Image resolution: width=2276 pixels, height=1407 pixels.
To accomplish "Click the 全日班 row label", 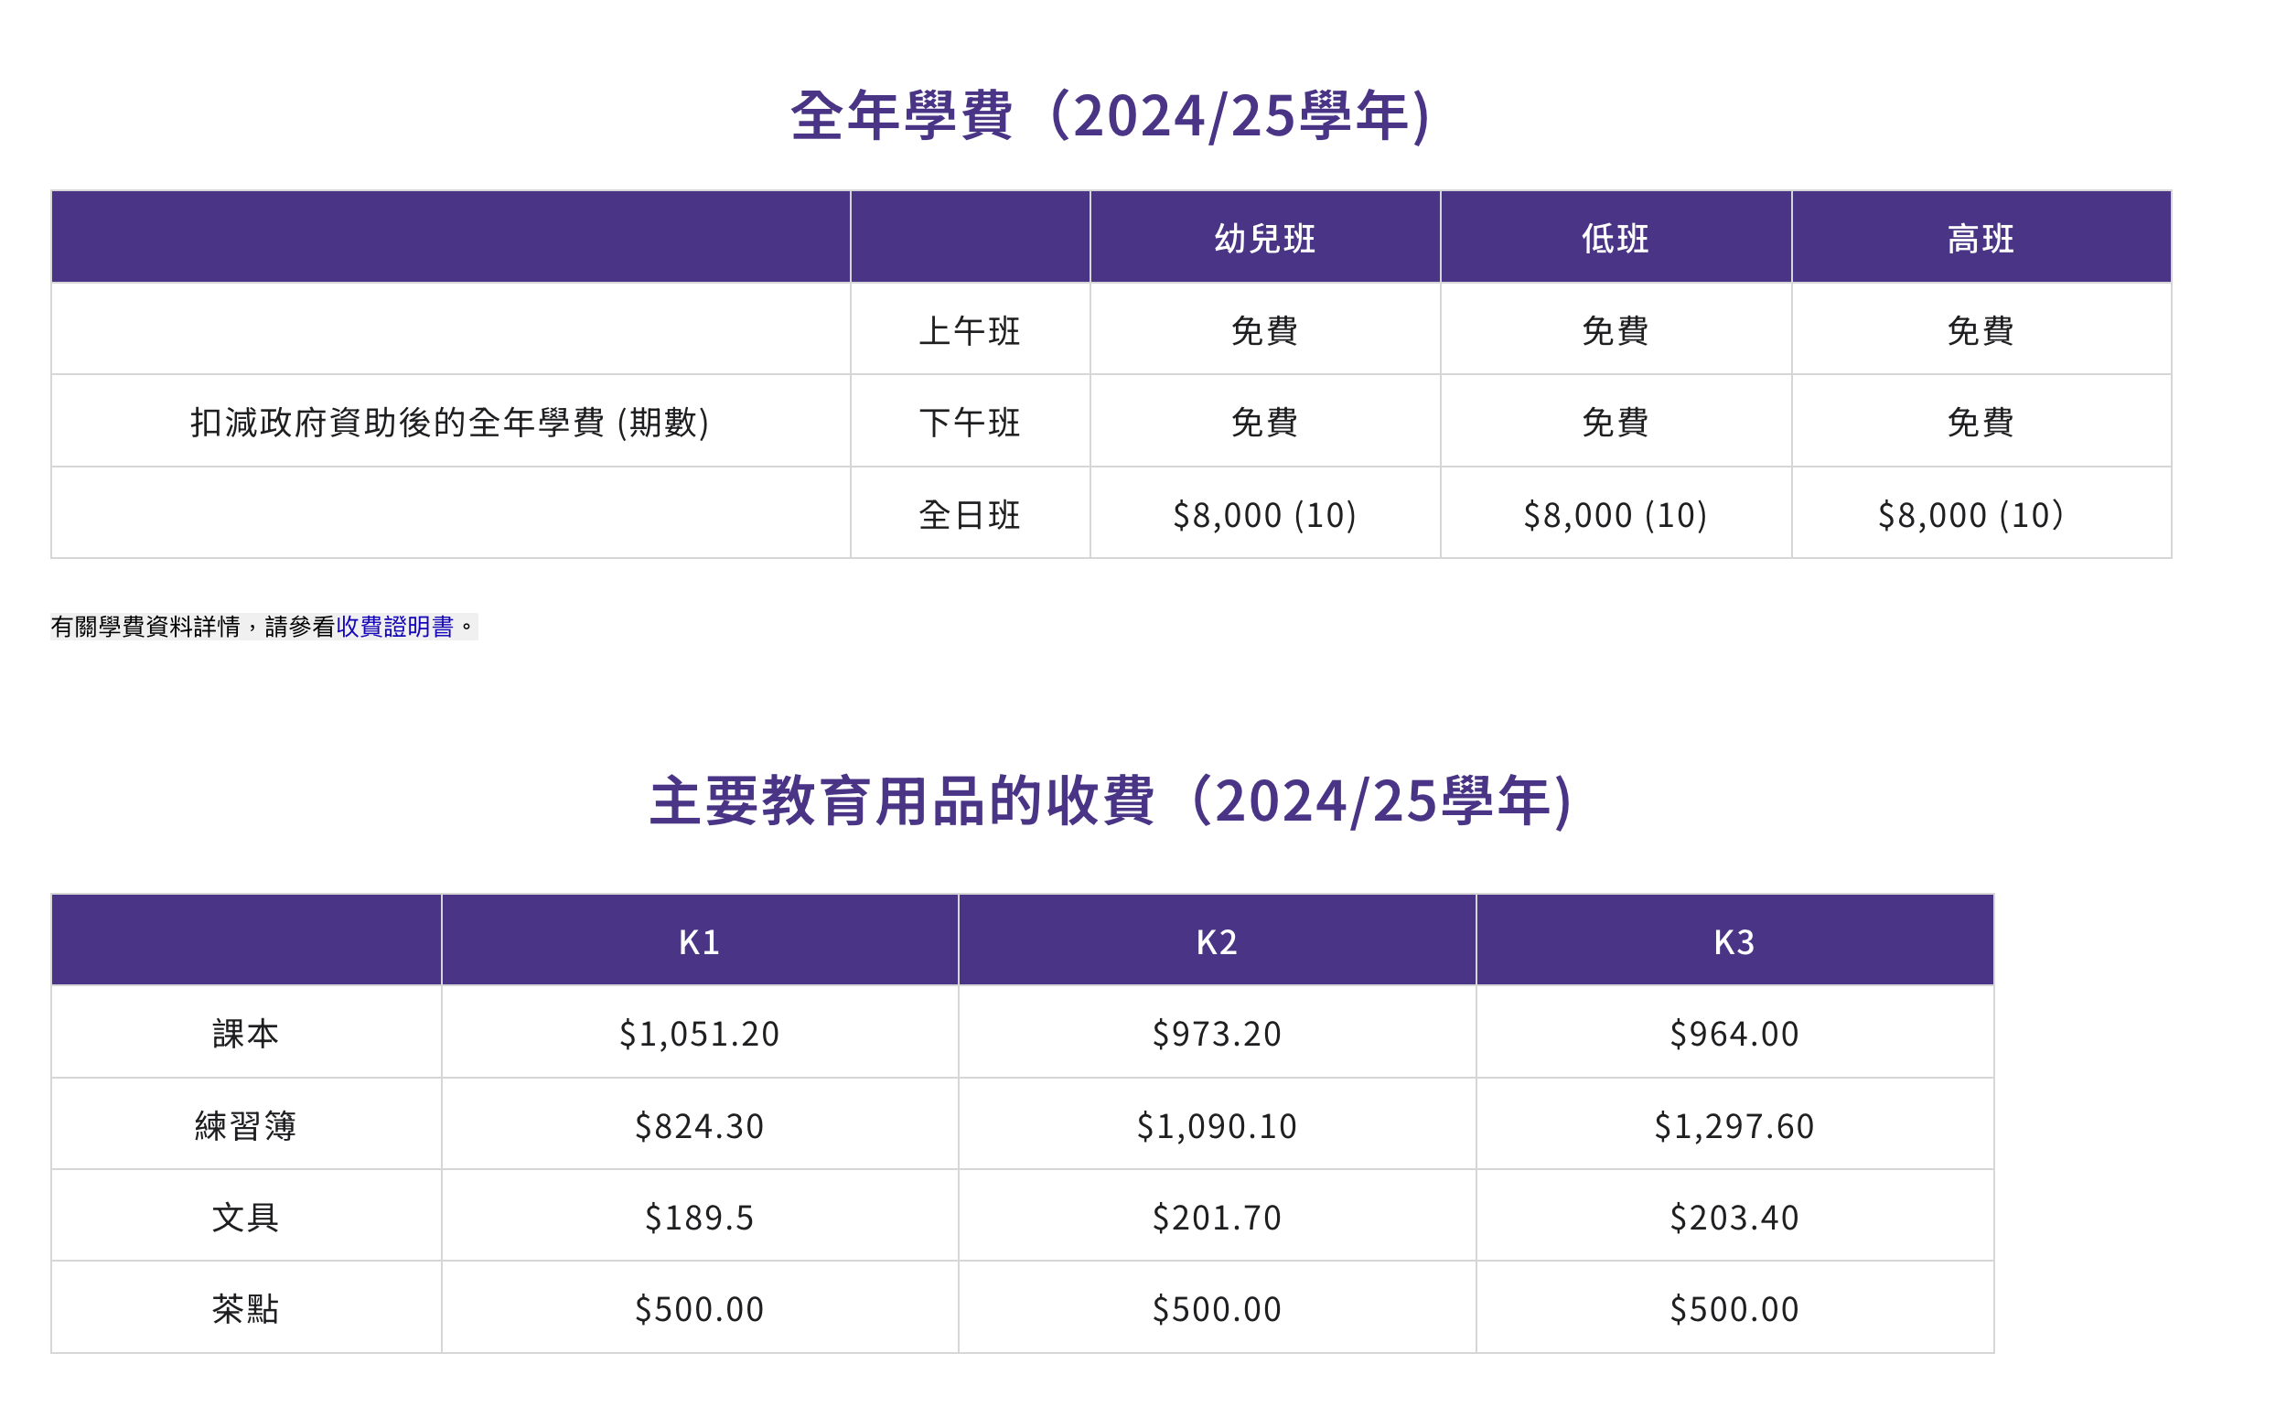I will [970, 515].
